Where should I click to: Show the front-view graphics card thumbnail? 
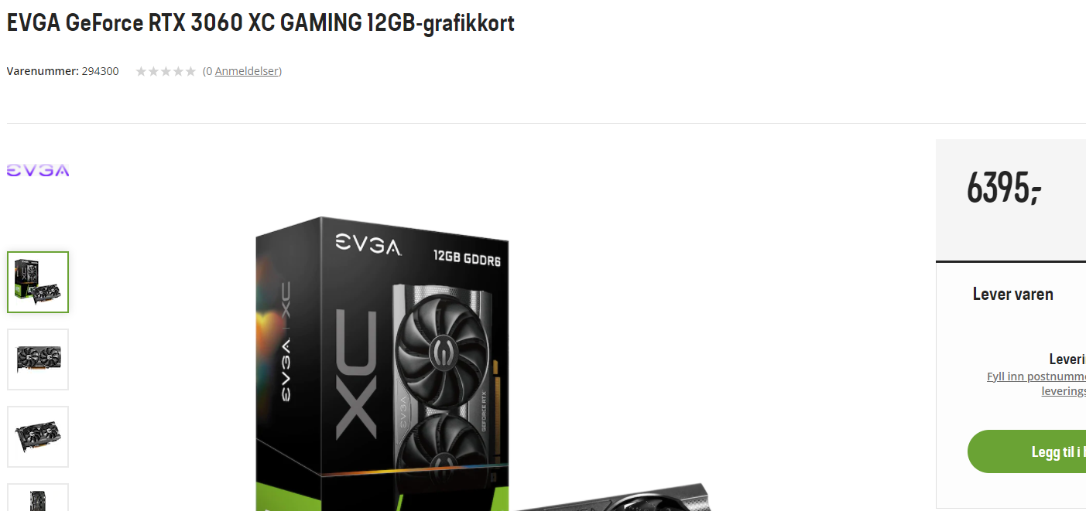[x=38, y=359]
